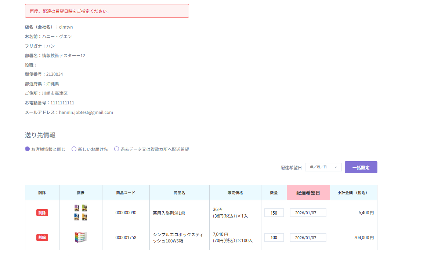The image size is (438, 256).
Task: Click the red delivery date error message
Action: [107, 11]
